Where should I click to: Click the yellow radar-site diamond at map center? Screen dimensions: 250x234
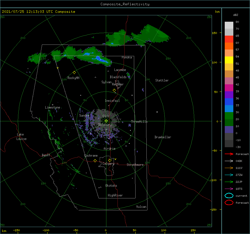[x=106, y=121]
